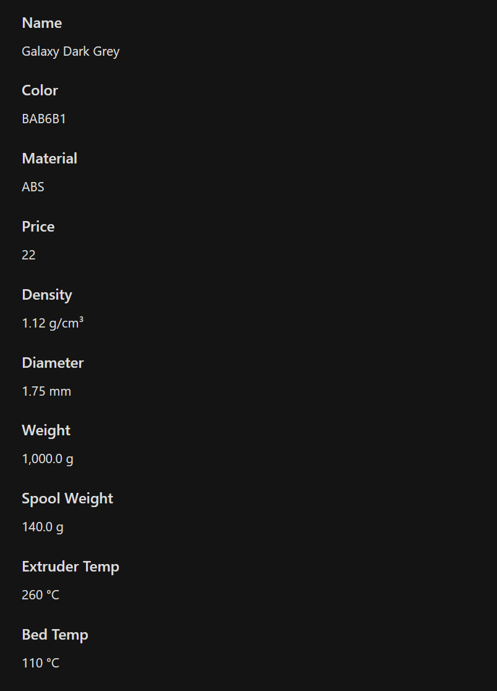Select the 260 °C extruder temperature
Viewport: 497px width, 691px height.
tap(40, 595)
